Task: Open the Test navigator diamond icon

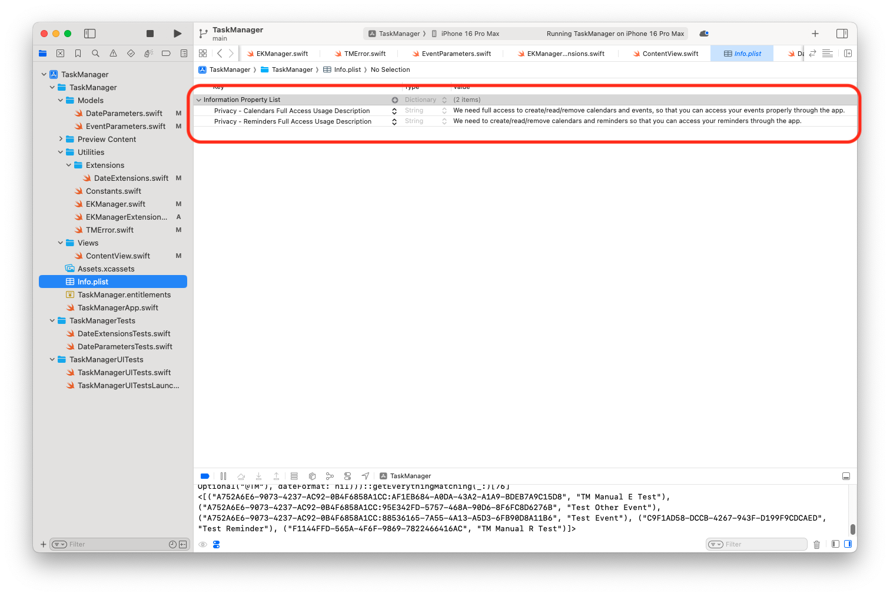Action: 131,53
